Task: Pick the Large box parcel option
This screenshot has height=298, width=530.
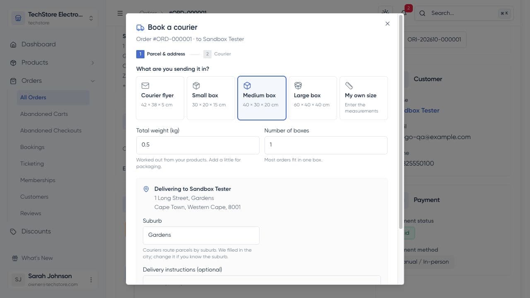Action: [x=313, y=98]
